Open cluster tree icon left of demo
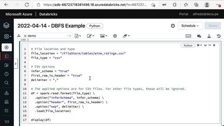Screen dimensions: 224x126 pos(19,36)
